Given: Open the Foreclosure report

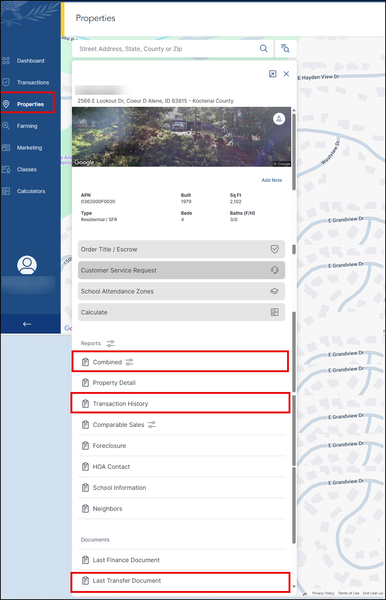Looking at the screenshot, I should point(181,446).
